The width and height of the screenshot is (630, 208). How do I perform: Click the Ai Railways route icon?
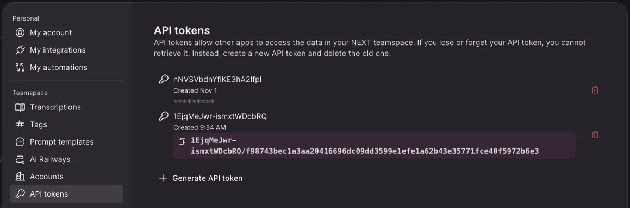(20, 159)
